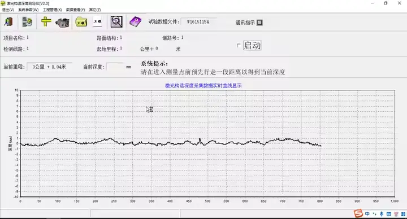Click the 起始里程 label
The image size is (407, 219).
click(107, 49)
